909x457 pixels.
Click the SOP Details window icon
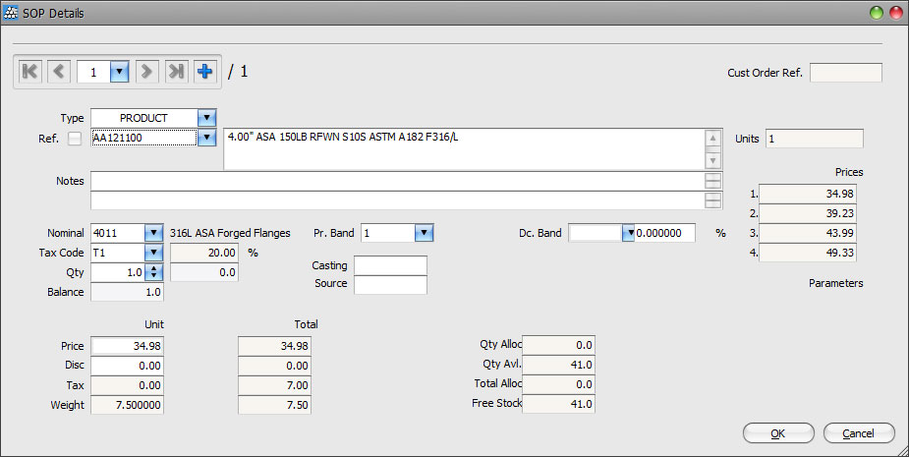(11, 13)
